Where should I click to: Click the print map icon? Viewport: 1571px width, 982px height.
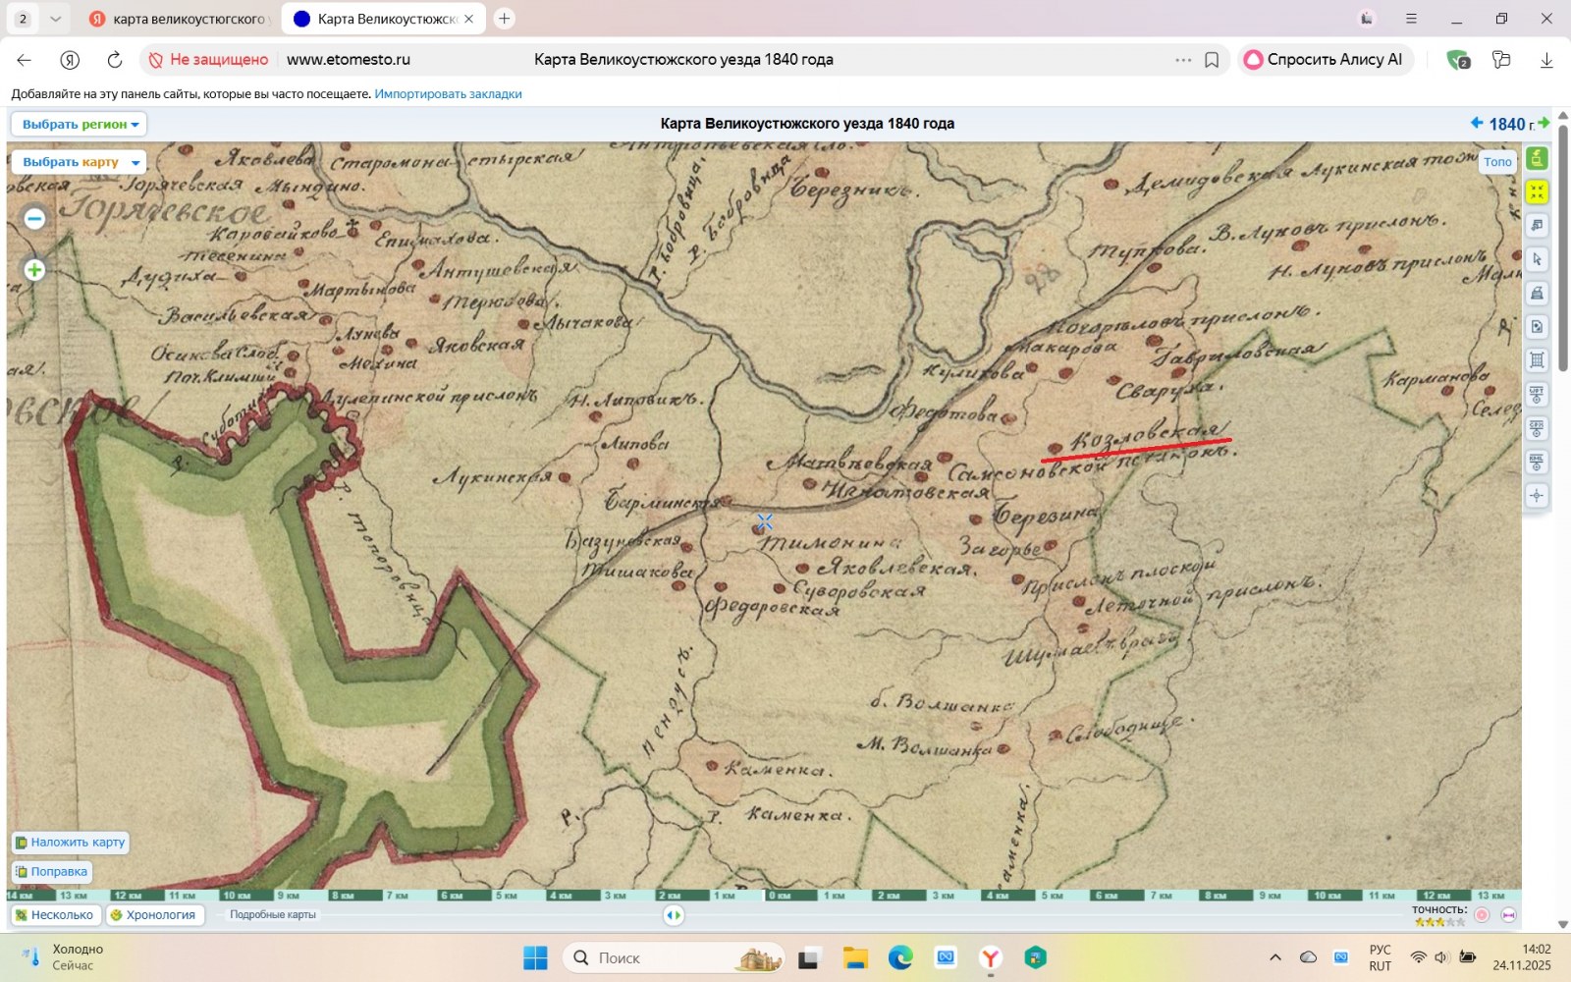1537,293
